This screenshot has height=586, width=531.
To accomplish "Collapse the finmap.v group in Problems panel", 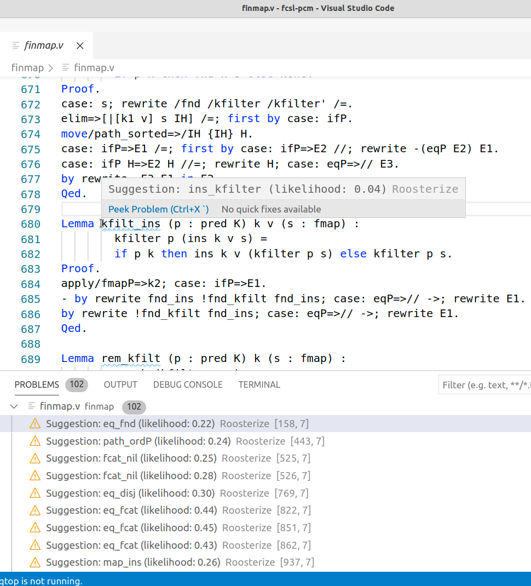I will click(x=14, y=406).
